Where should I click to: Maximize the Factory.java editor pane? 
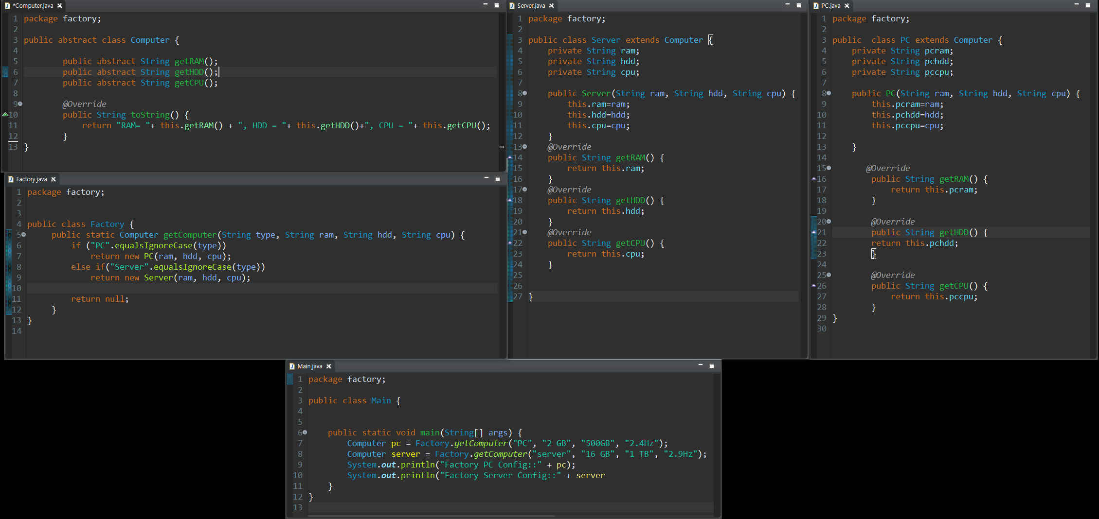click(498, 179)
